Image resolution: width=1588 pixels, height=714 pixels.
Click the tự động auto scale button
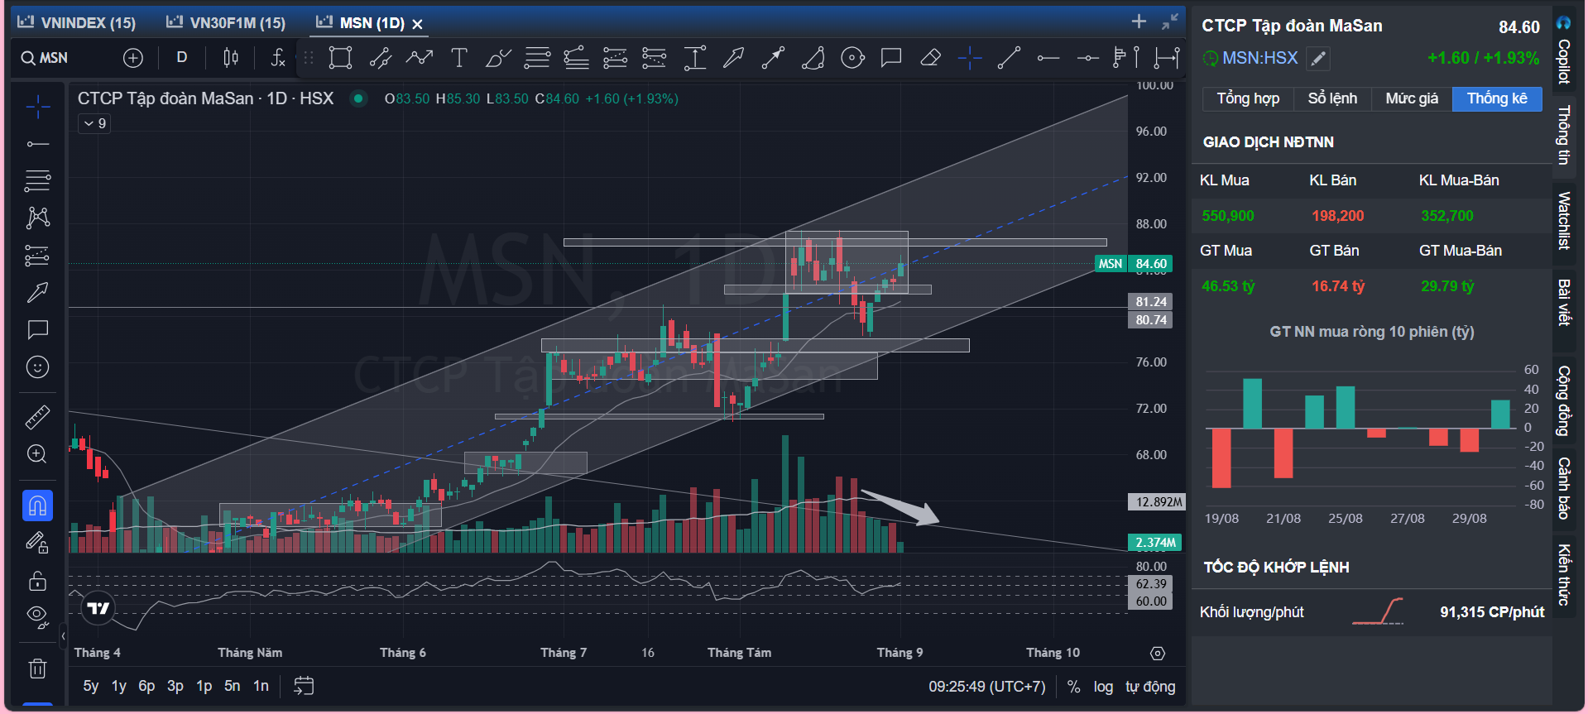(x=1150, y=687)
